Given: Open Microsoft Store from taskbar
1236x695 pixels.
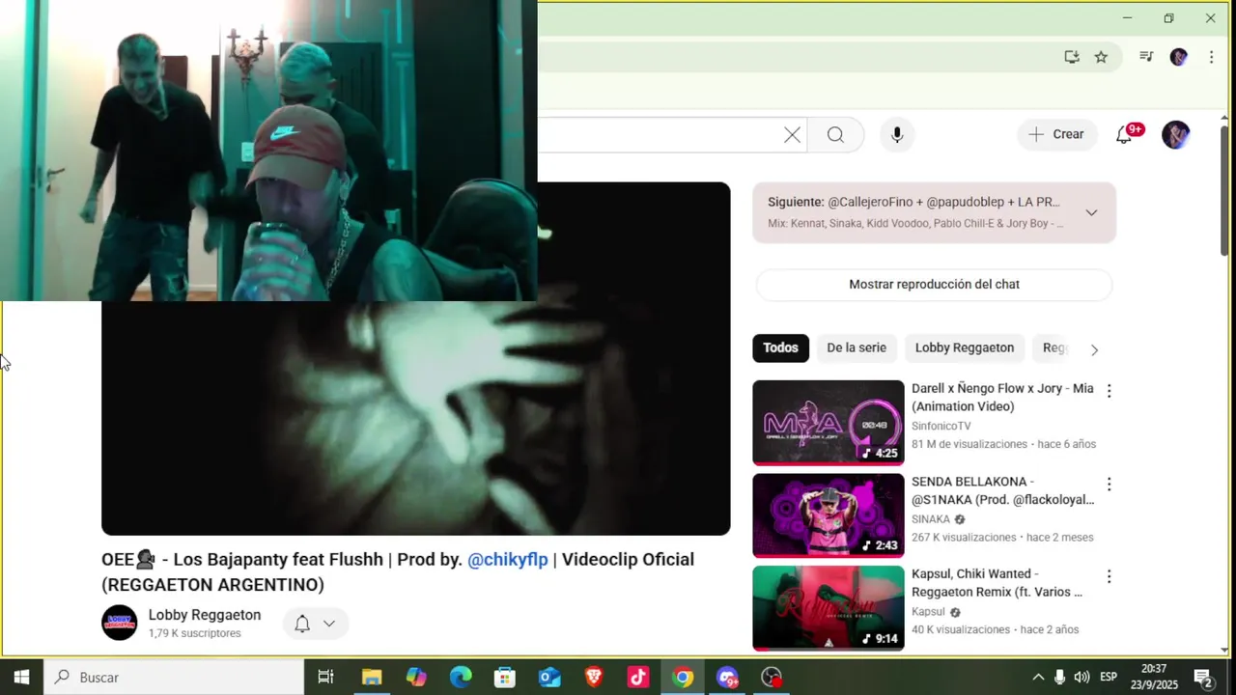Looking at the screenshot, I should point(505,678).
